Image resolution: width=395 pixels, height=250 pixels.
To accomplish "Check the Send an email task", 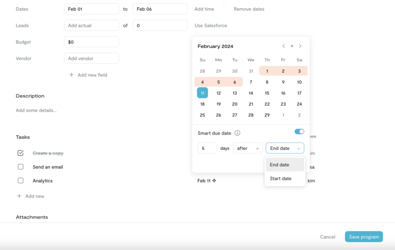I will pos(21,167).
